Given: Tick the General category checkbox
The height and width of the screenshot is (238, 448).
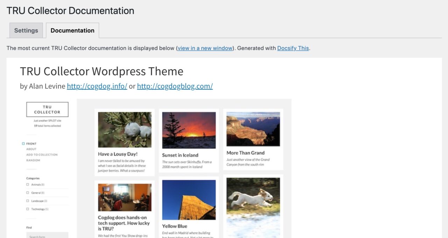Looking at the screenshot, I should [x=28, y=192].
